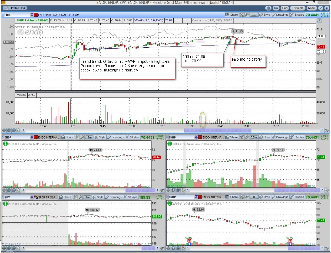Zoom in on main 1m chart
This screenshot has height=253, width=331.
coord(9,130)
